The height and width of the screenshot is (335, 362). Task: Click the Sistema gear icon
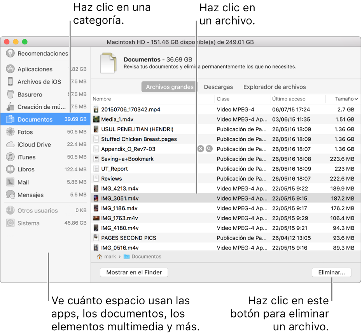(10, 223)
